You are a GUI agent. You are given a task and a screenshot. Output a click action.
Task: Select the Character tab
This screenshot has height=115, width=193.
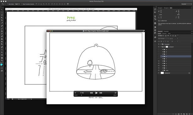pos(160,31)
